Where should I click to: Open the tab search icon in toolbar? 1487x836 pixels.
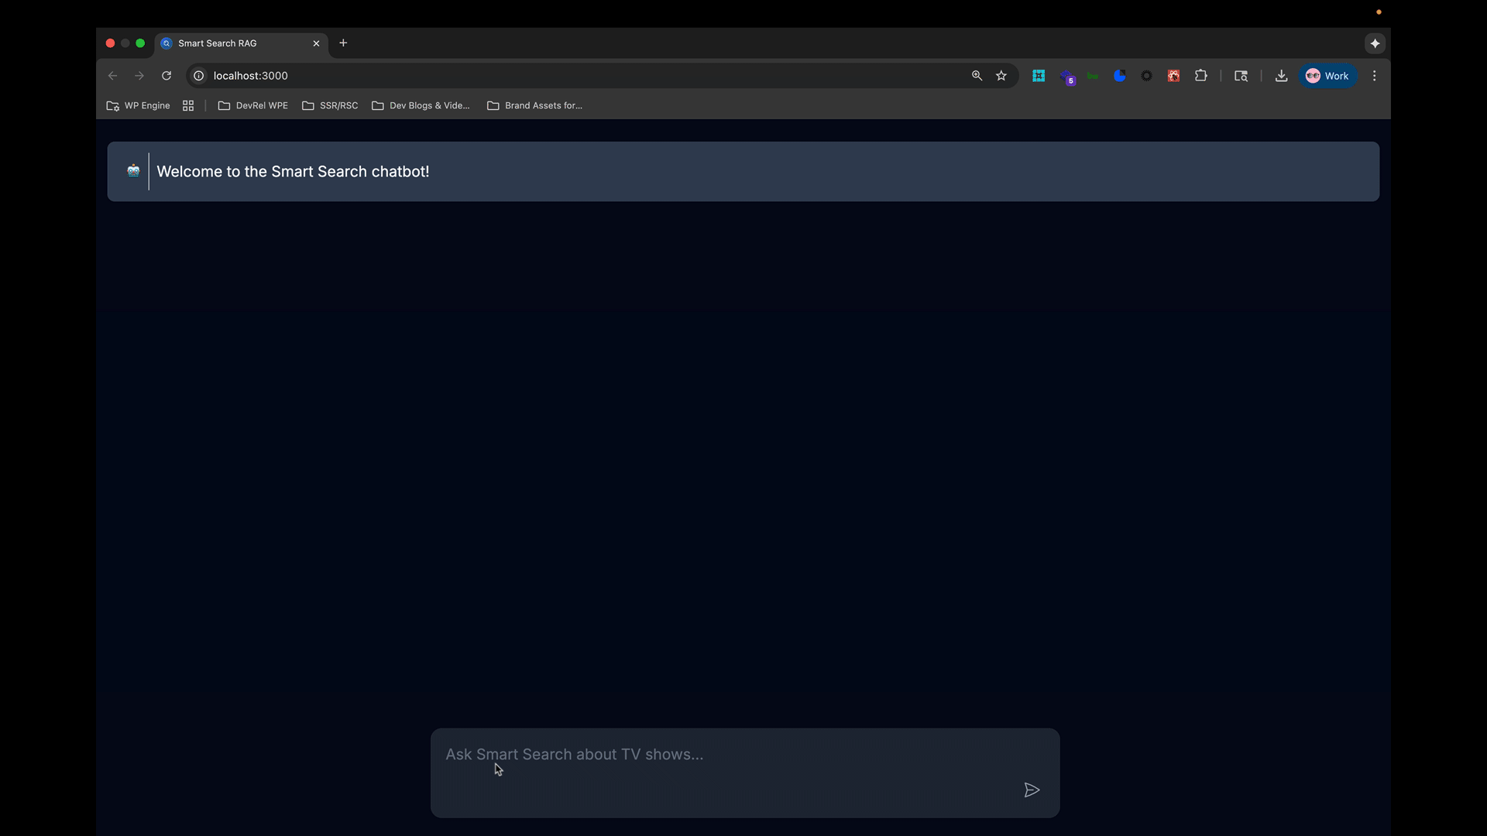(x=1241, y=76)
